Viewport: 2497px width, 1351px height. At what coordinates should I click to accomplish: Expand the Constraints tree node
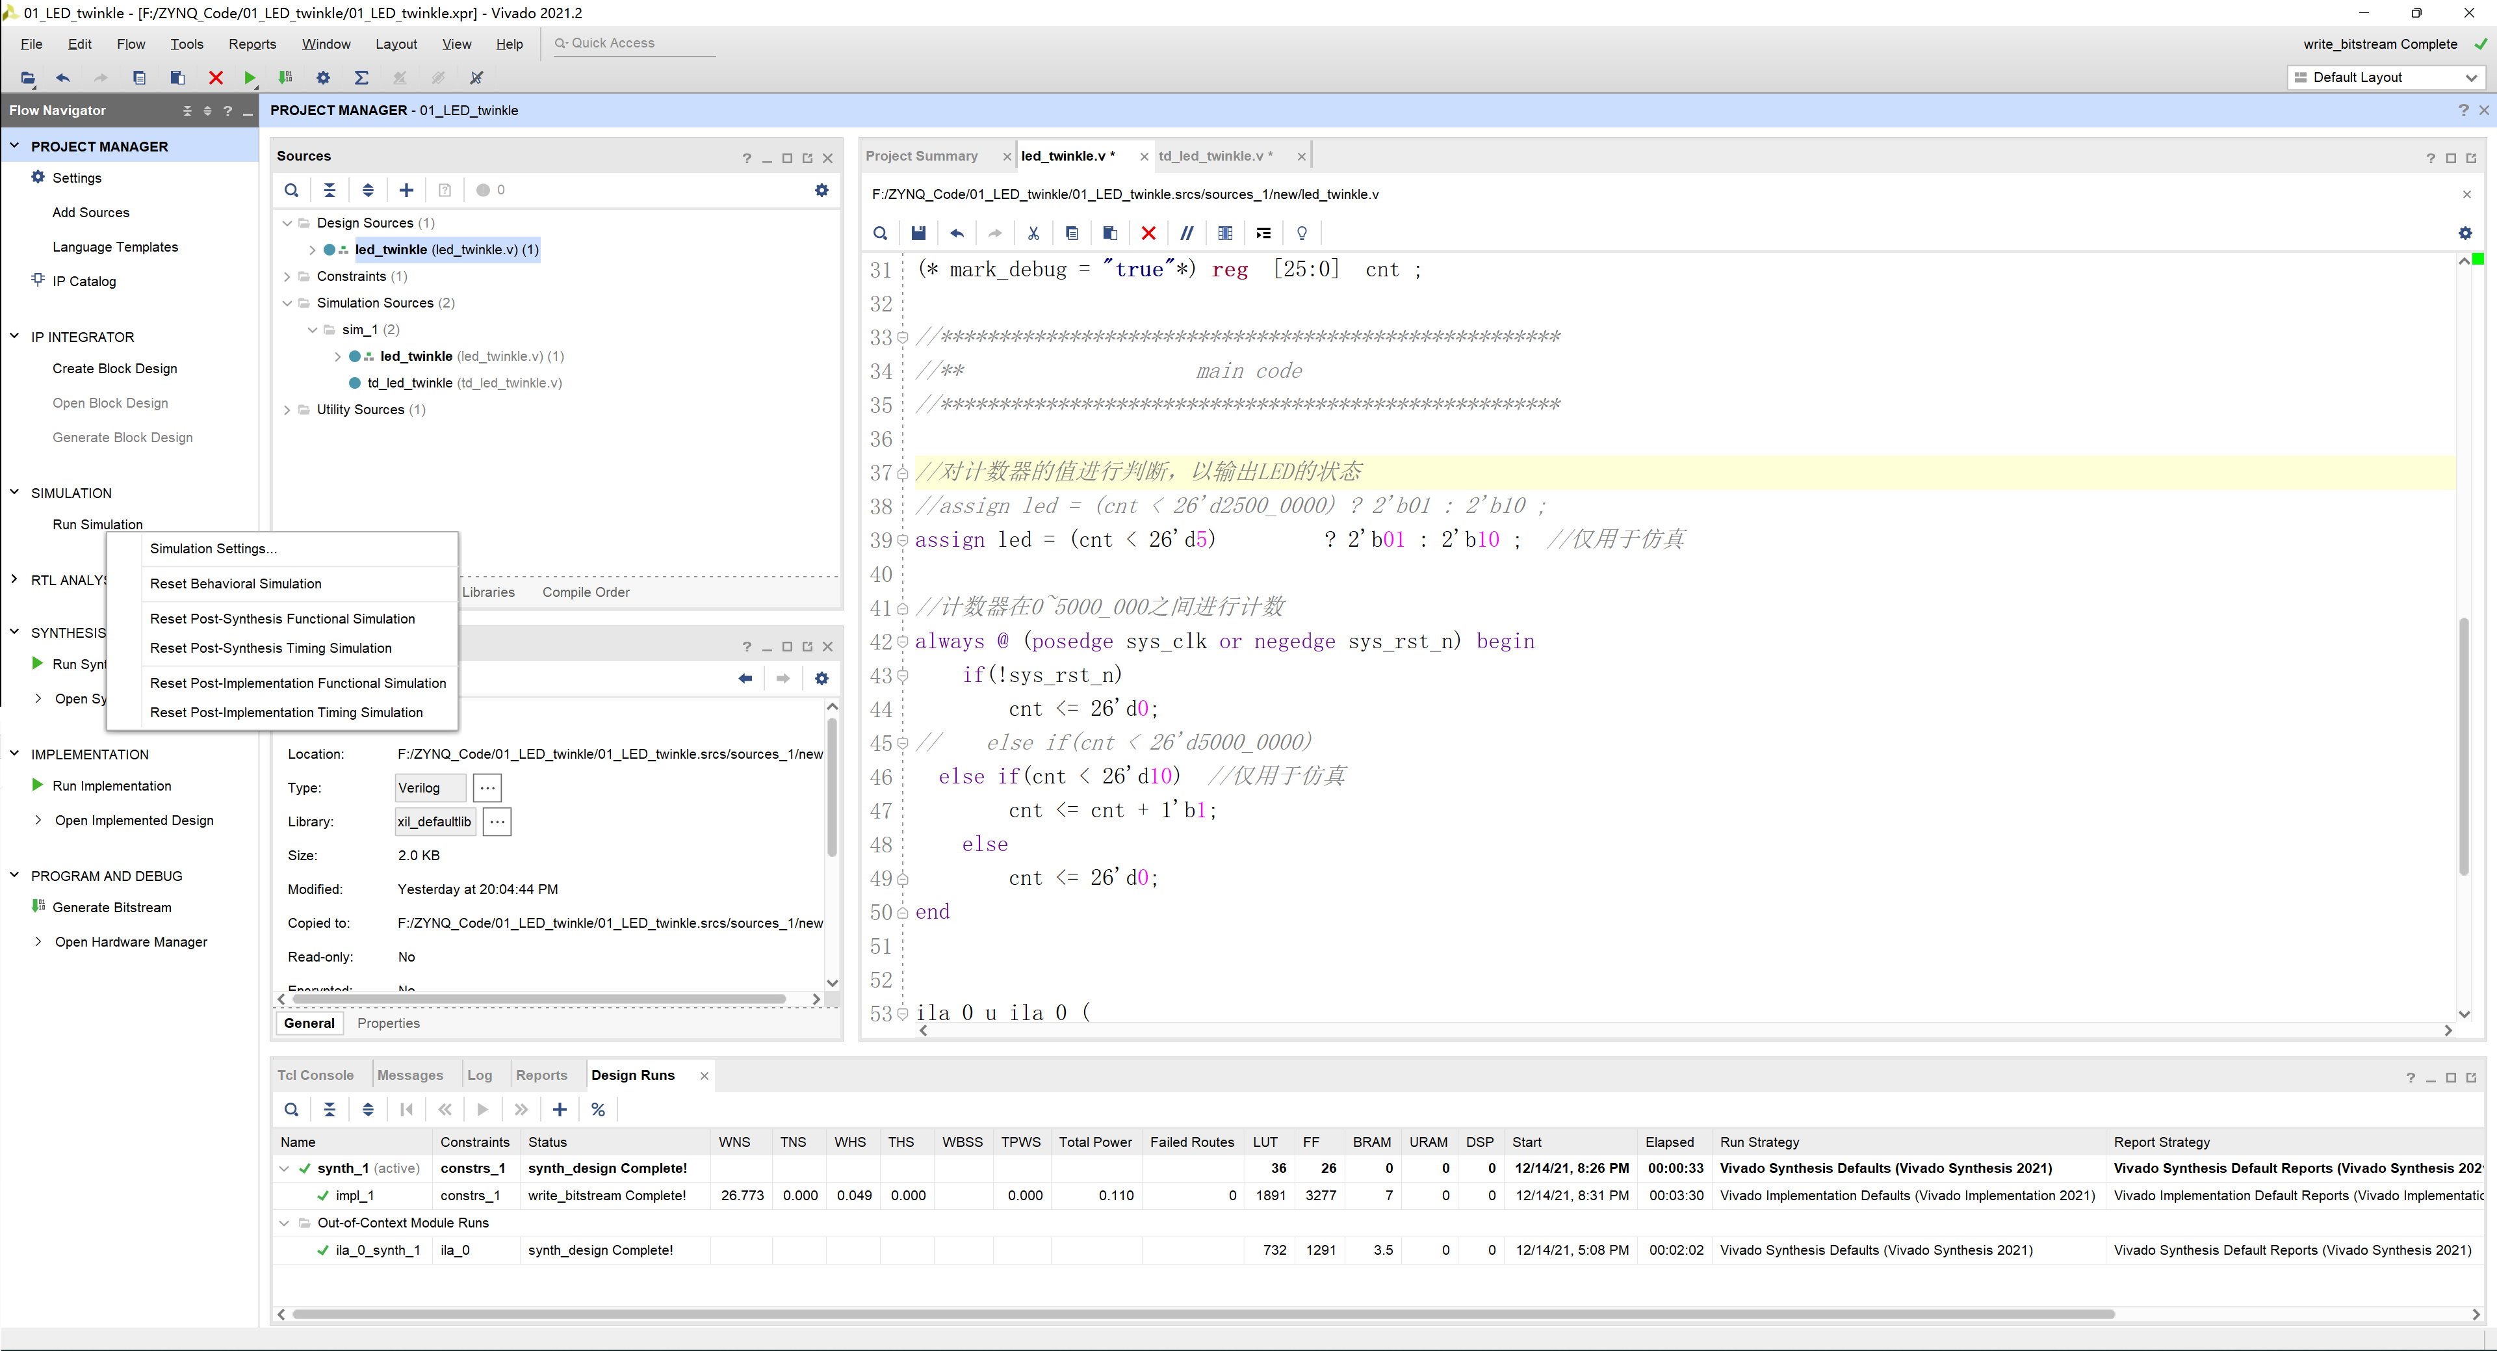pyautogui.click(x=288, y=276)
